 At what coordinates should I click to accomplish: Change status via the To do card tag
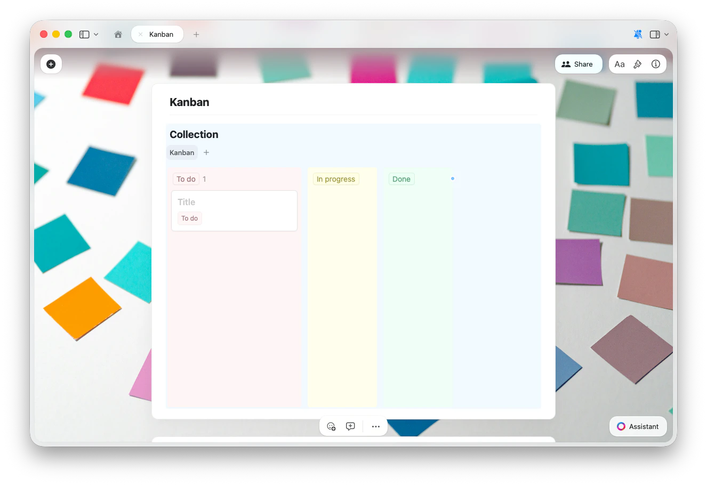tap(189, 218)
